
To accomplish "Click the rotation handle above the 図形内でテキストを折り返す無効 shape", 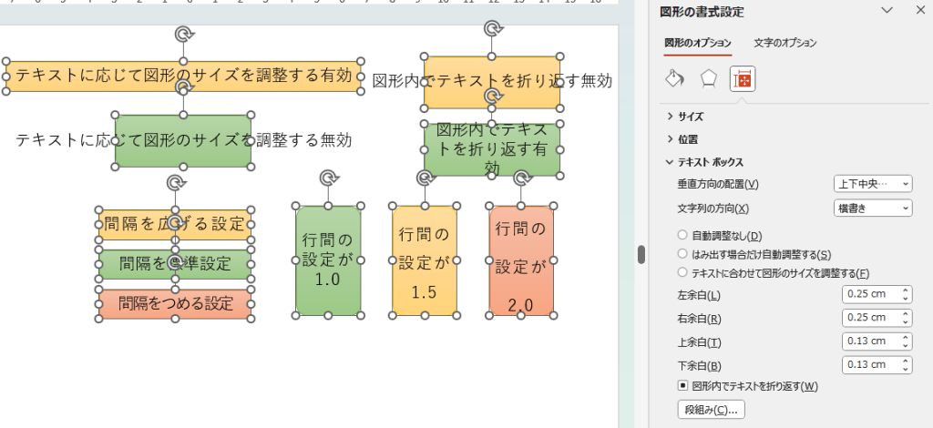I will [x=492, y=29].
